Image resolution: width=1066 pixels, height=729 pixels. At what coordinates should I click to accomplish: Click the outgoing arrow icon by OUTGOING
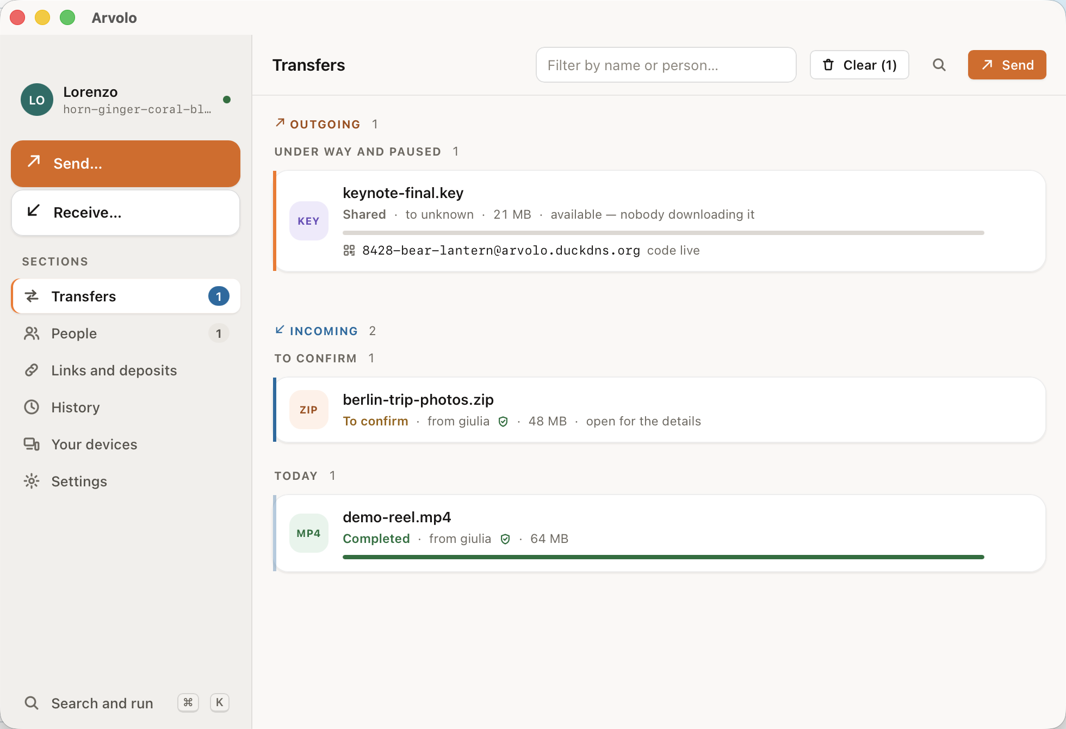pyautogui.click(x=280, y=123)
